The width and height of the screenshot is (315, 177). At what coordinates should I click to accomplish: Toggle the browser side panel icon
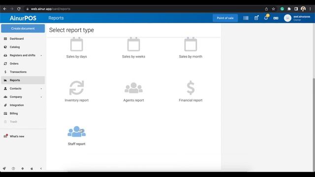click(296, 9)
